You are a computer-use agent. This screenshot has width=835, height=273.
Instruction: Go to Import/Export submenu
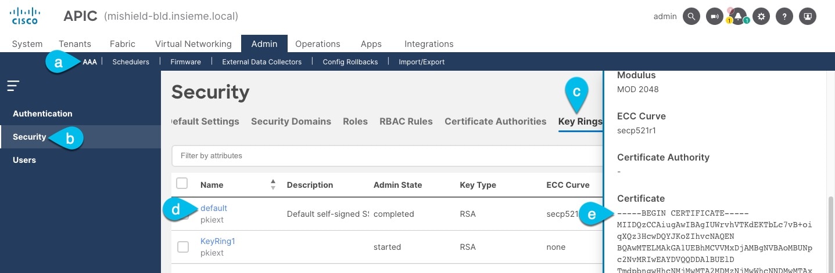(422, 61)
